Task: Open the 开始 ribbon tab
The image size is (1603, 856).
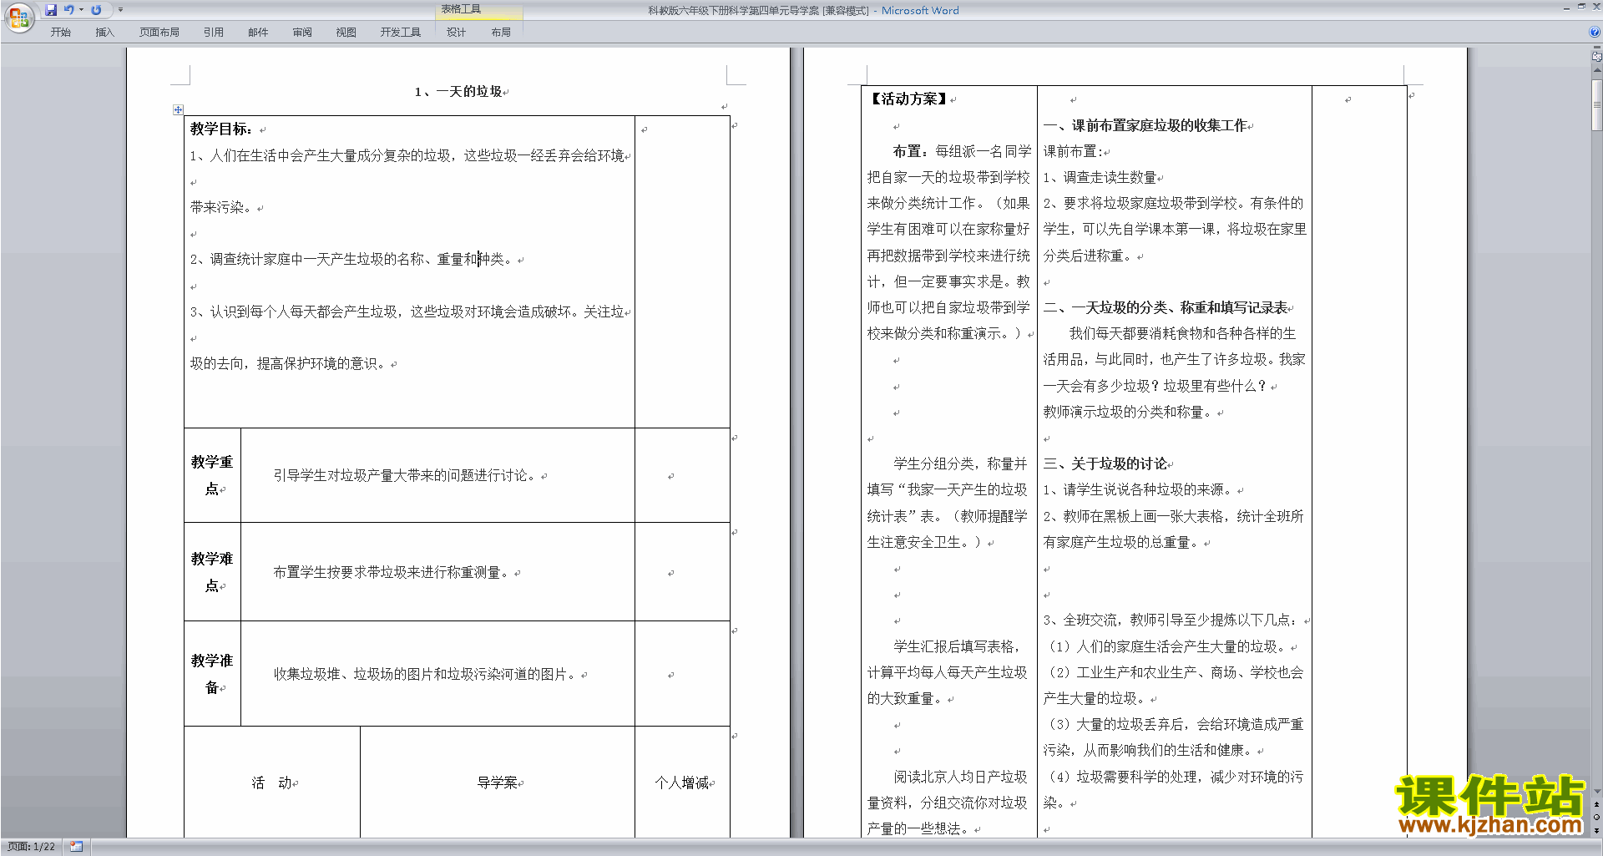Action: (x=60, y=33)
